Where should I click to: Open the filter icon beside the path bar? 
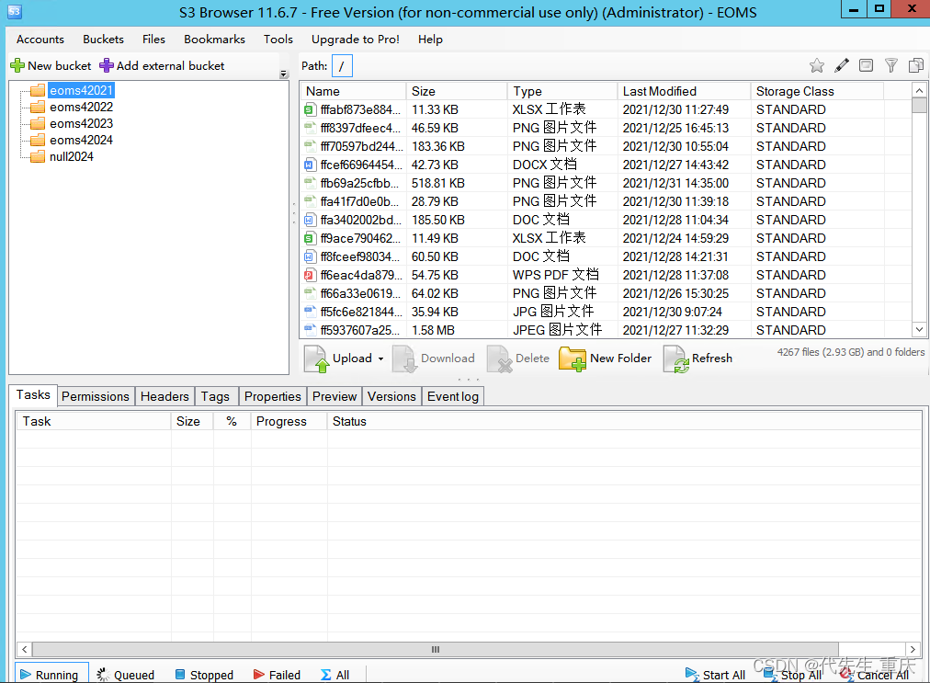pos(890,65)
